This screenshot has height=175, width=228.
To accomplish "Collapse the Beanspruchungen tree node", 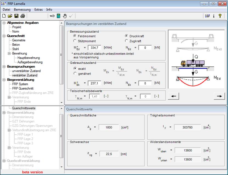I will tap(4, 66).
